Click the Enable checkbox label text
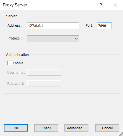The height and width of the screenshot is (136, 123). pyautogui.click(x=18, y=63)
